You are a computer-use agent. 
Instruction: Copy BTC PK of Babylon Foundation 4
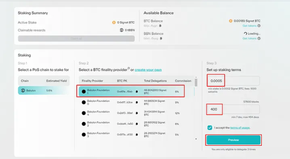click(137, 113)
